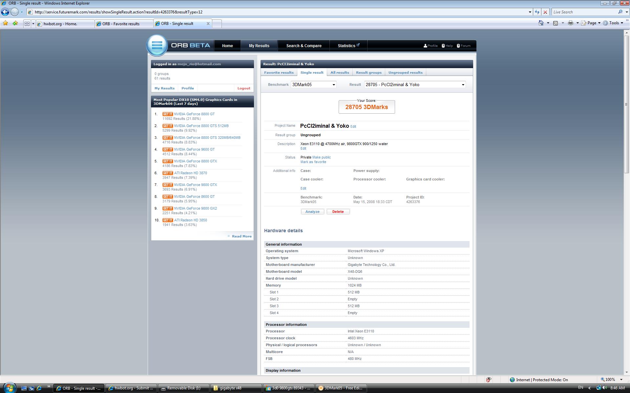Expand the search provider dropdown arrow
This screenshot has height=393, width=630.
click(626, 12)
